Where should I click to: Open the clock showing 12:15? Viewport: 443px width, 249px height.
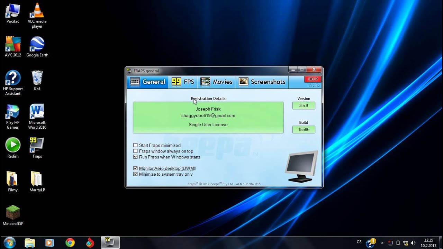click(x=428, y=243)
